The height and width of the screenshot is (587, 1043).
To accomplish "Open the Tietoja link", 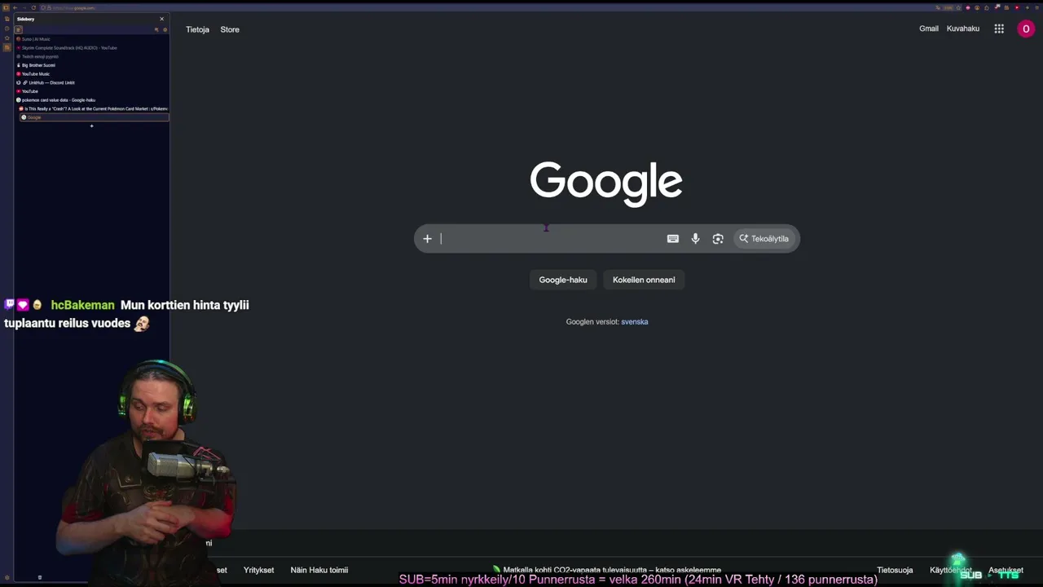I will coord(197,29).
